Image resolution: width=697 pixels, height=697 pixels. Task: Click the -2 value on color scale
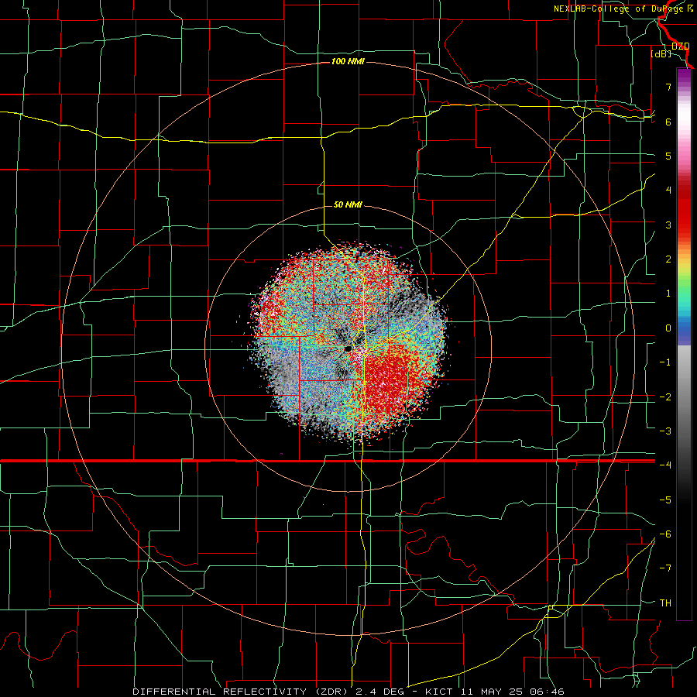tap(665, 397)
